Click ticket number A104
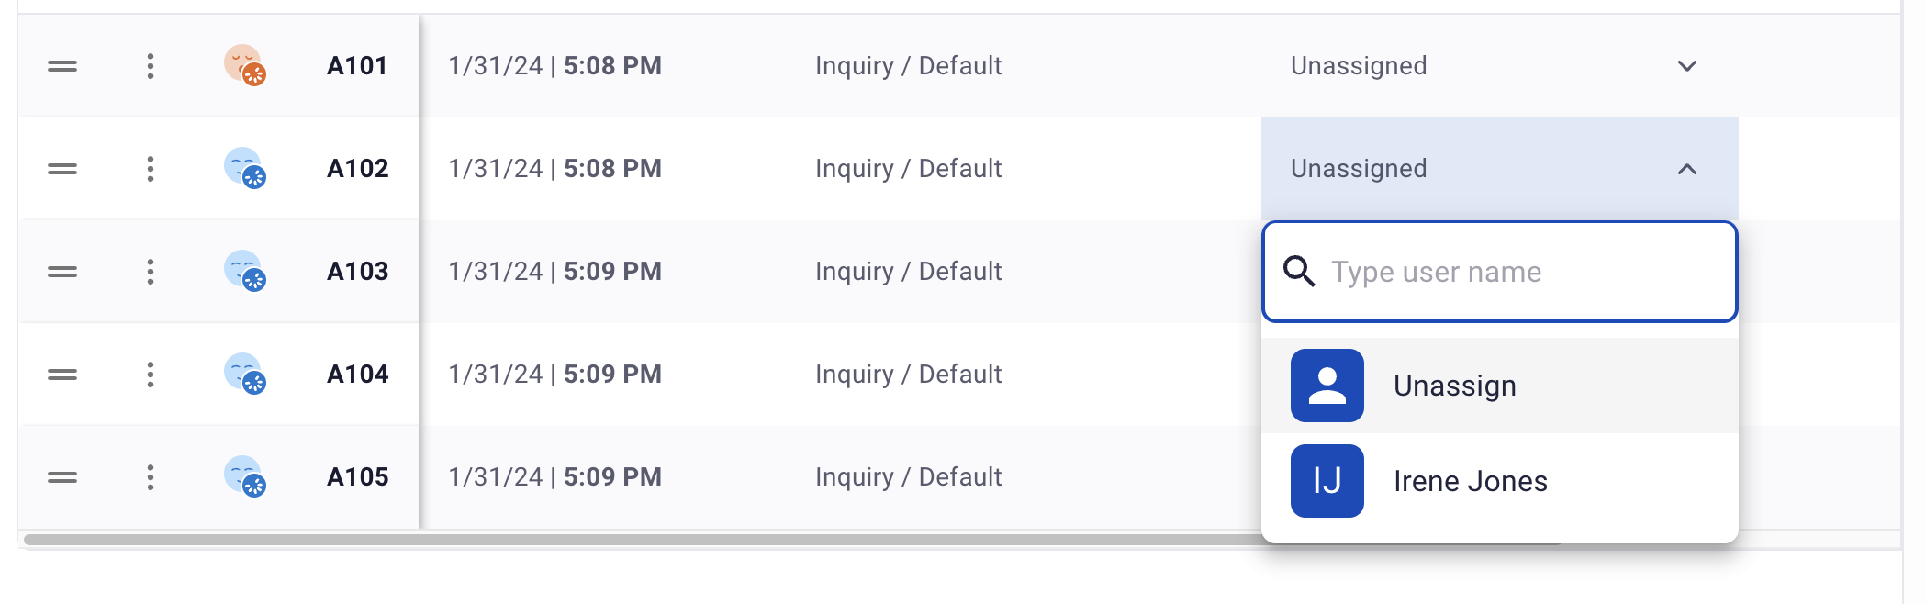The image size is (1926, 604). [x=358, y=375]
